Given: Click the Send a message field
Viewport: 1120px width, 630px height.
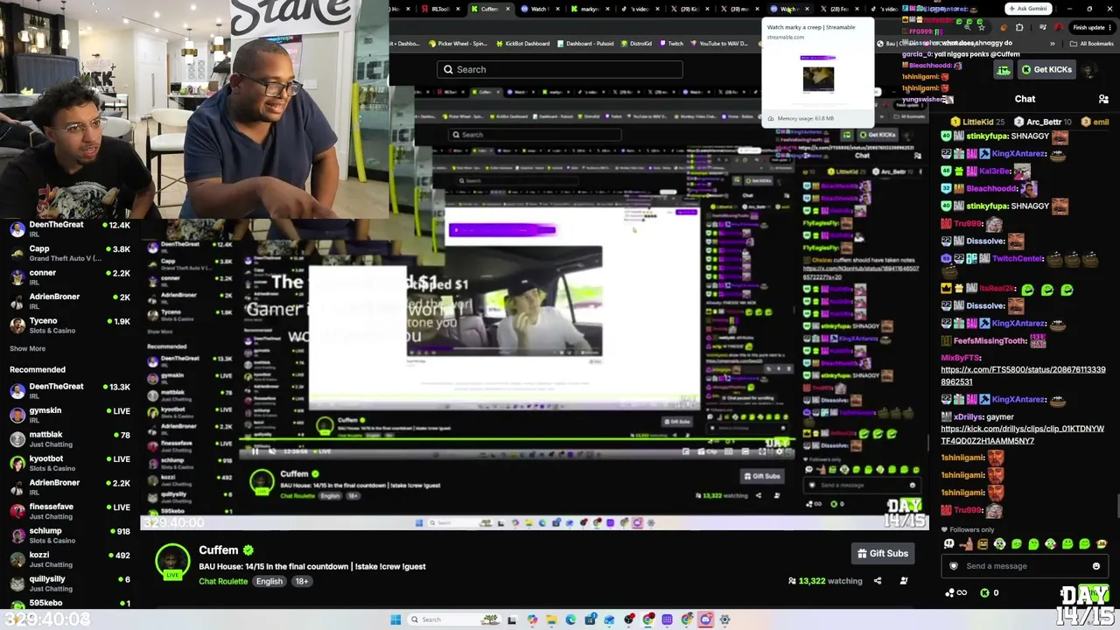Looking at the screenshot, I should pos(1024,566).
